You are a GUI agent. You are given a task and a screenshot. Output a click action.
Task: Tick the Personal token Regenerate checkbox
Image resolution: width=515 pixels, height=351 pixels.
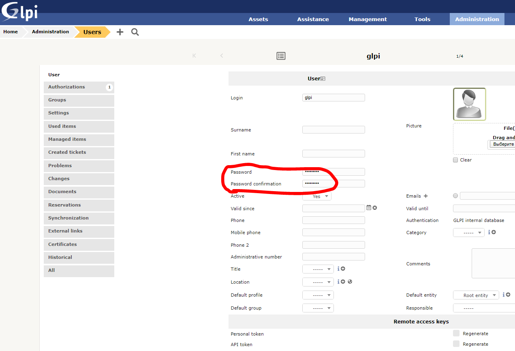click(456, 333)
